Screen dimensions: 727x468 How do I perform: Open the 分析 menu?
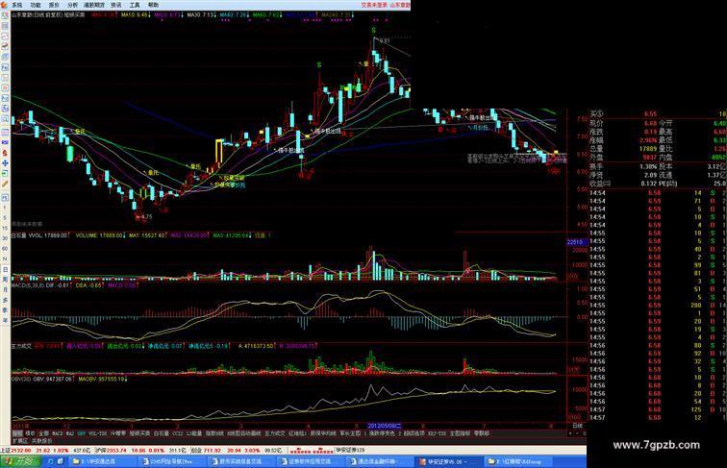[73, 5]
